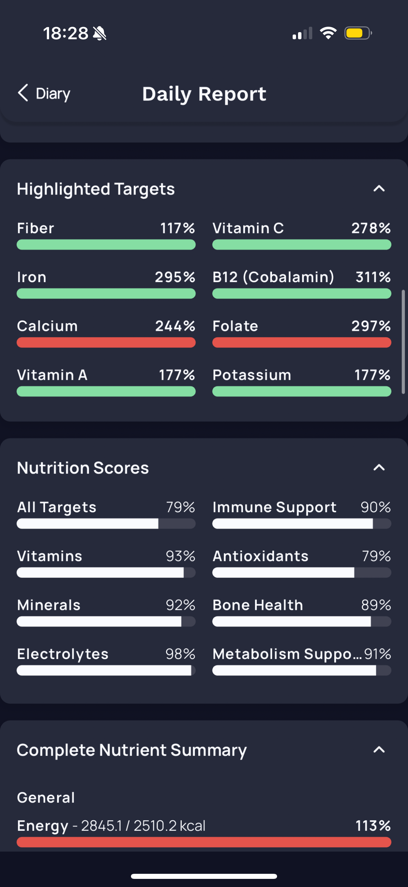Tap the Electrolytes 98% score bar
408x887 pixels.
[106, 670]
